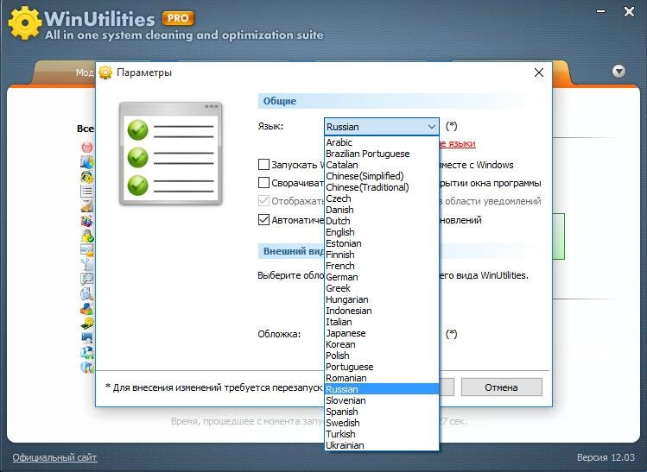This screenshot has height=472, width=647.
Task: Choose Danish in the language list
Action: [x=381, y=210]
